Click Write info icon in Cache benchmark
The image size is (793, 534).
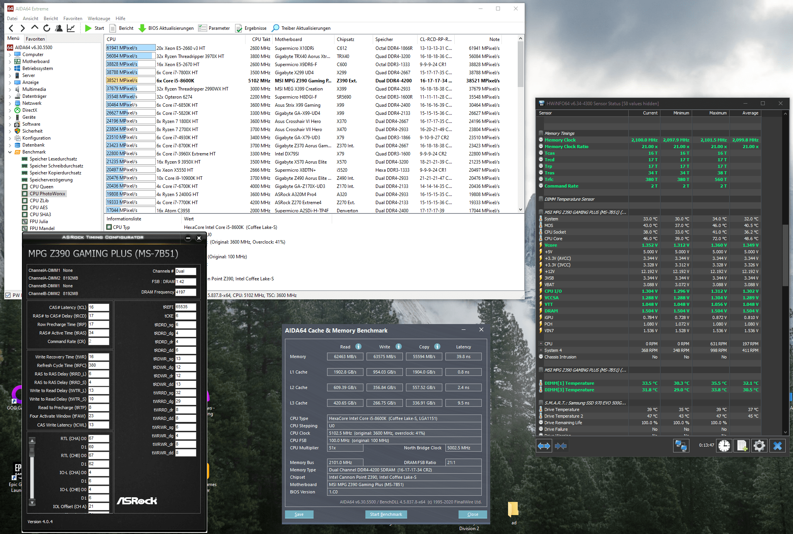[399, 346]
